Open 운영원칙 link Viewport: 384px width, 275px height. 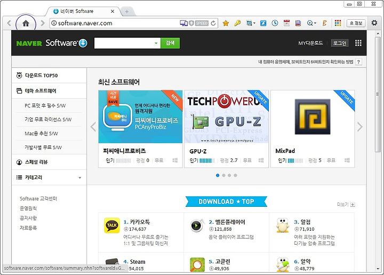[x=28, y=208]
